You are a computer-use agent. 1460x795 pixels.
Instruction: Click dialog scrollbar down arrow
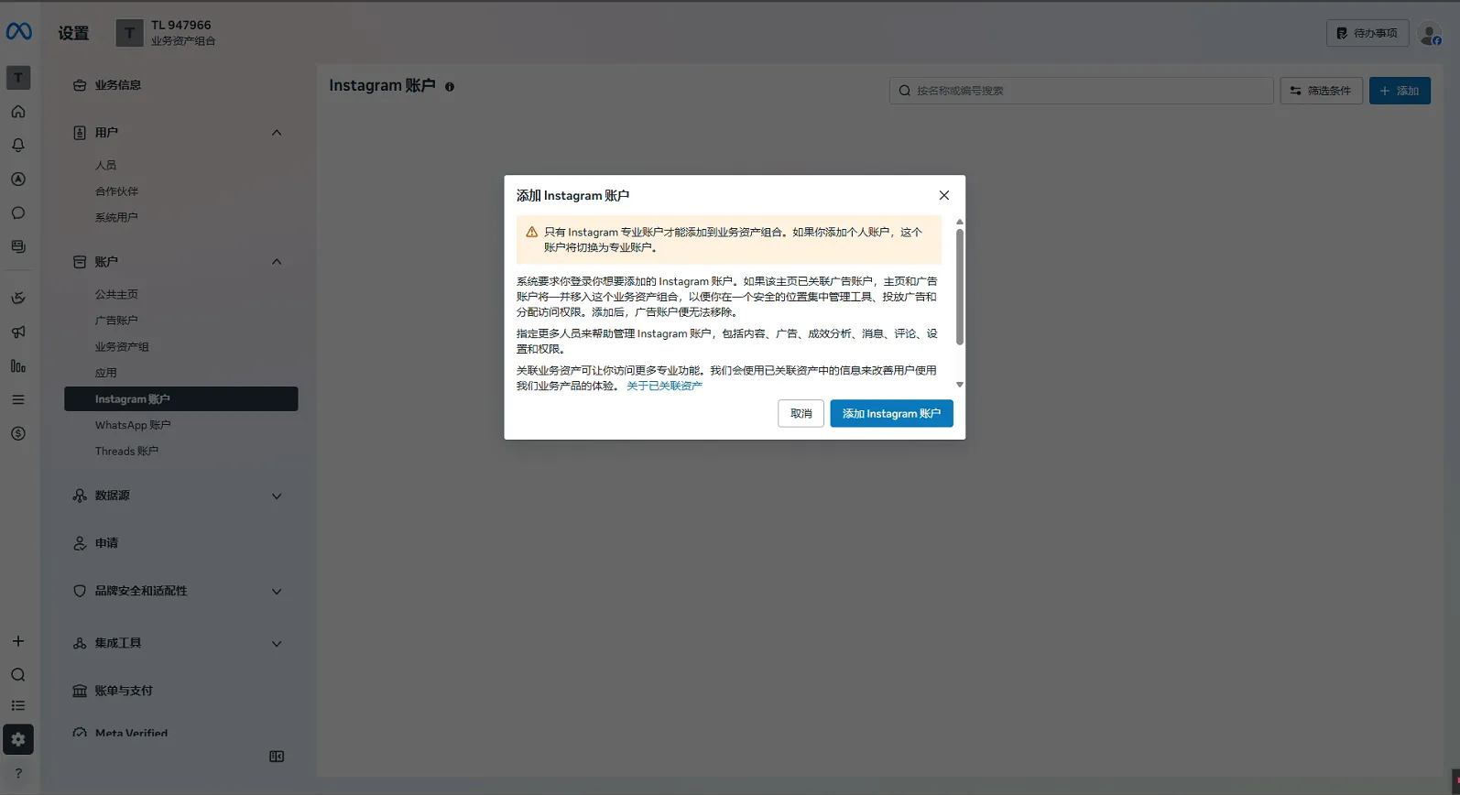[960, 385]
